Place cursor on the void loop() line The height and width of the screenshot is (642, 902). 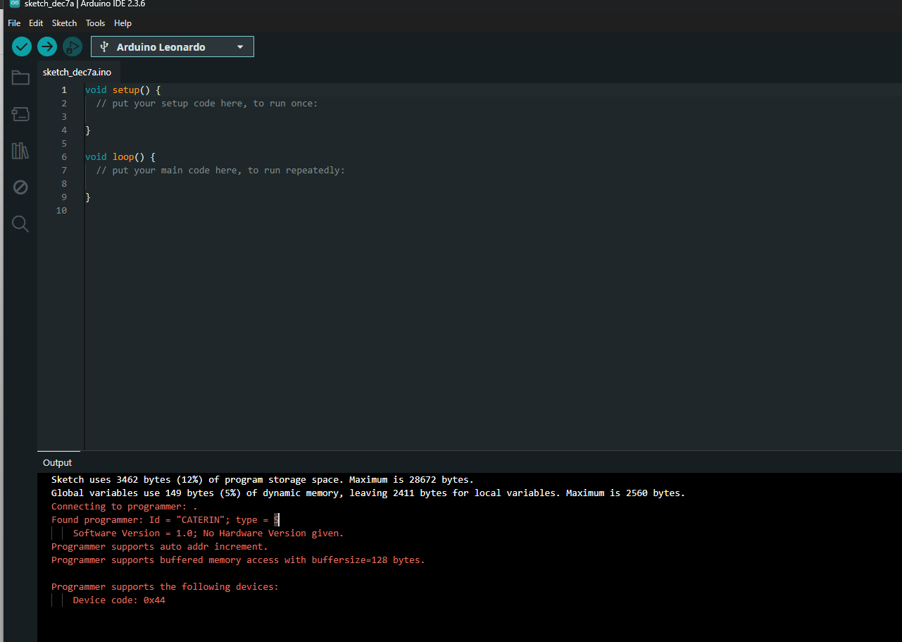pyautogui.click(x=120, y=157)
